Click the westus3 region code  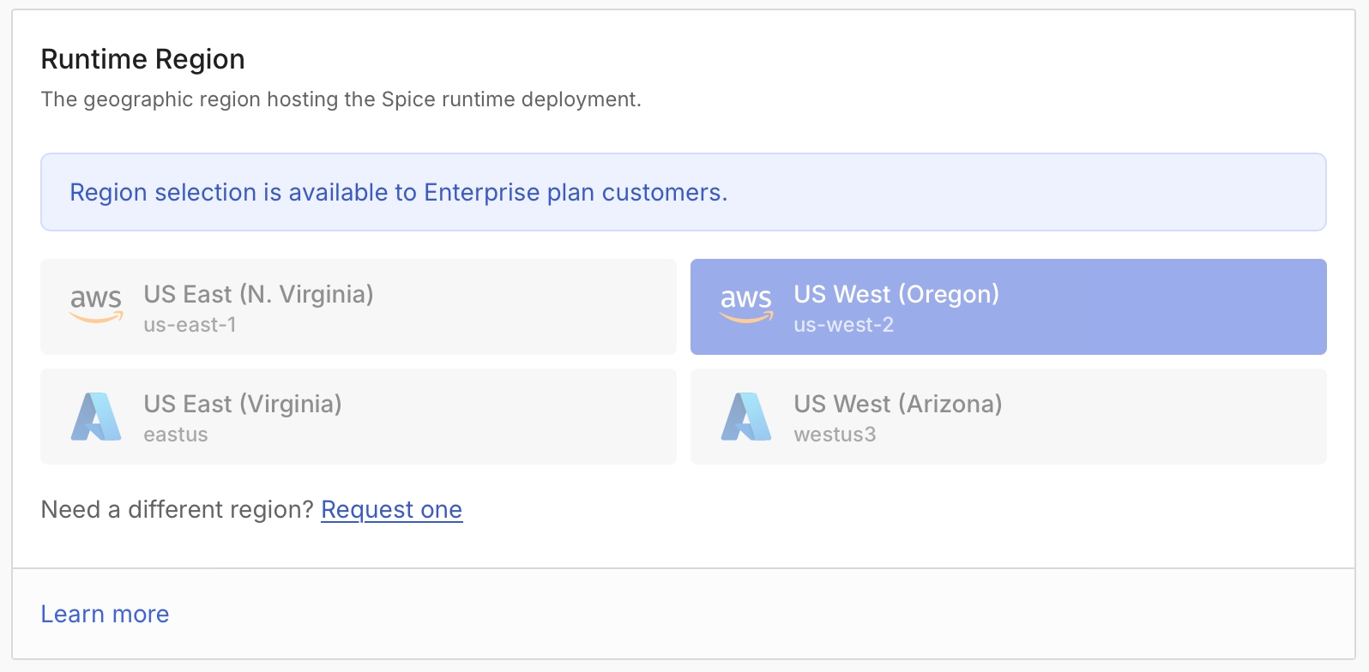[835, 435]
